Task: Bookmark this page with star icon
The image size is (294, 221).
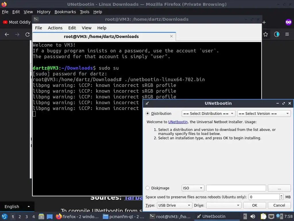Action: click(x=266, y=34)
